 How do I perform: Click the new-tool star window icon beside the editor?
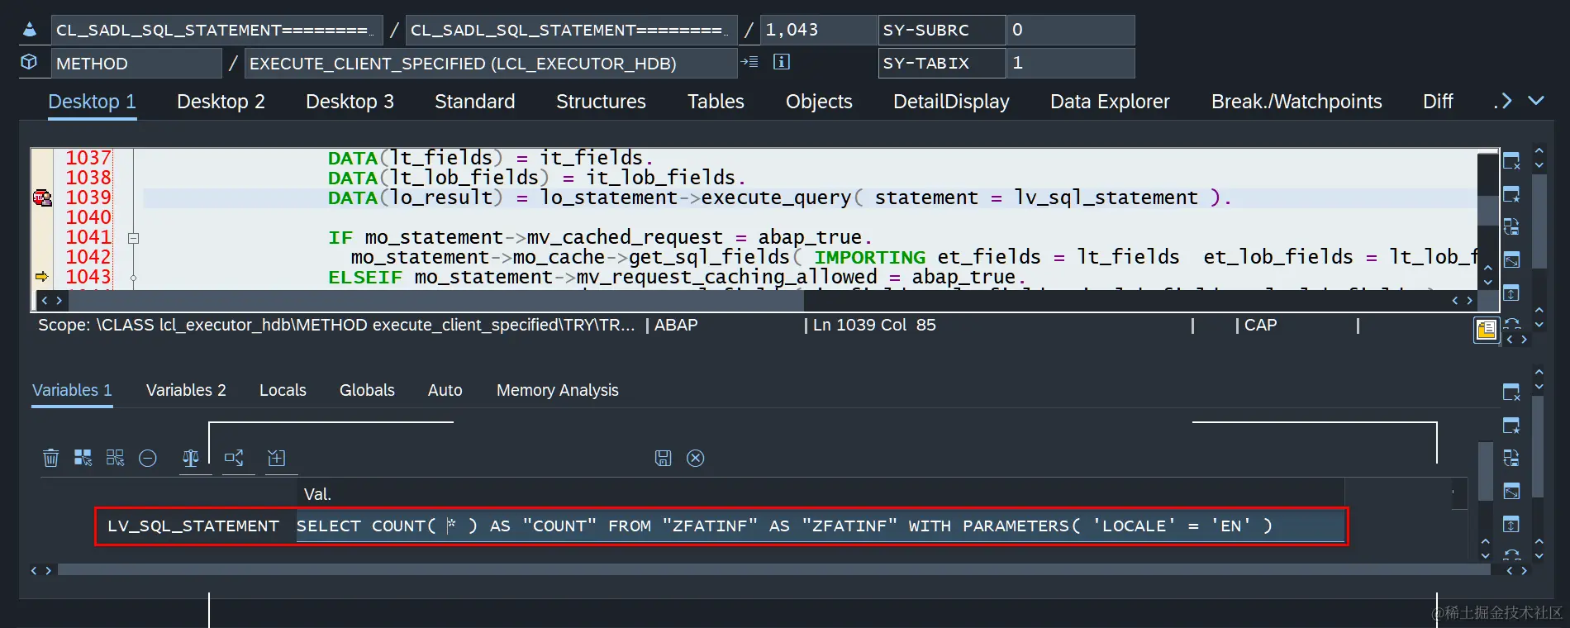tap(1511, 194)
